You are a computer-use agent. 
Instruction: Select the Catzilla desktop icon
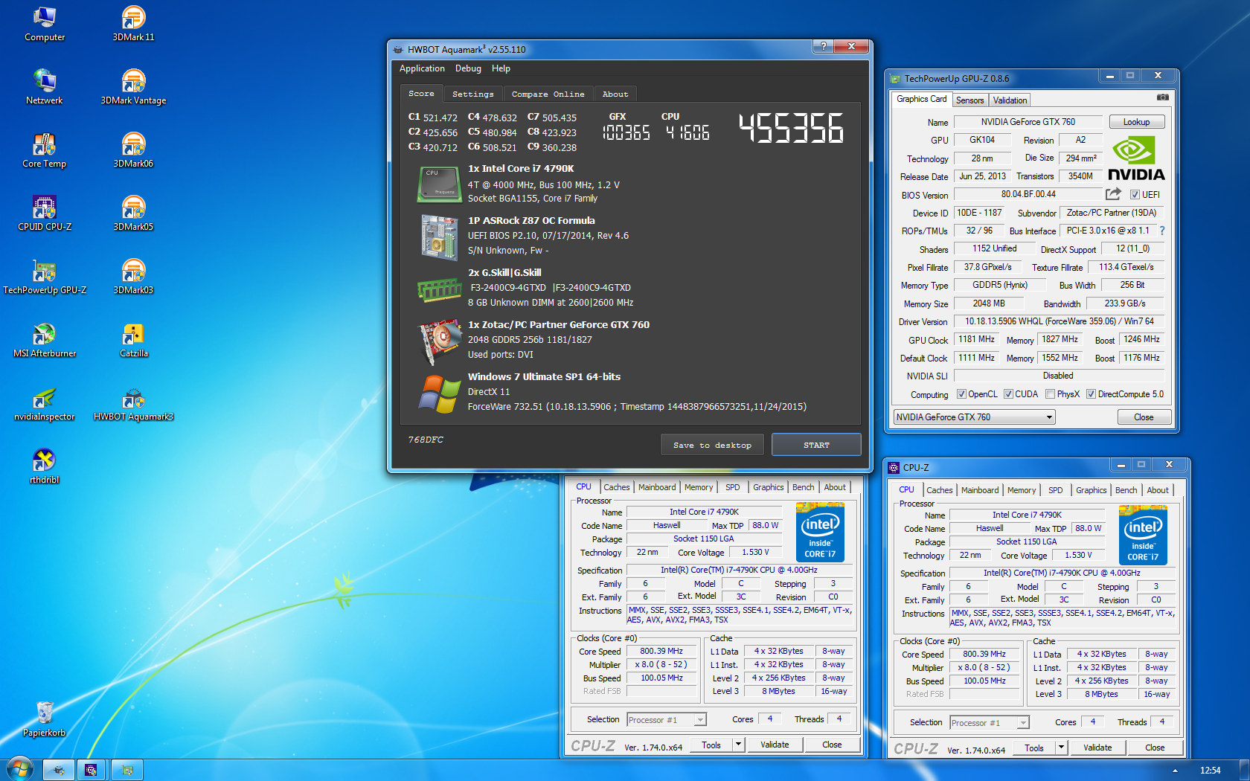[x=134, y=340]
